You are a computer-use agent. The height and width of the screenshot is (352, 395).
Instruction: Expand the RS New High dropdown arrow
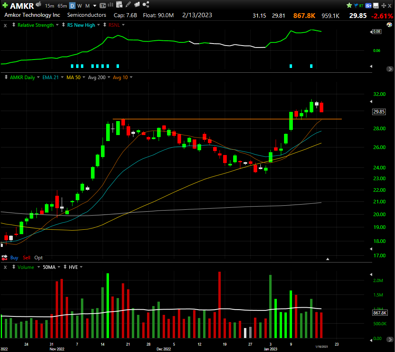(x=99, y=25)
